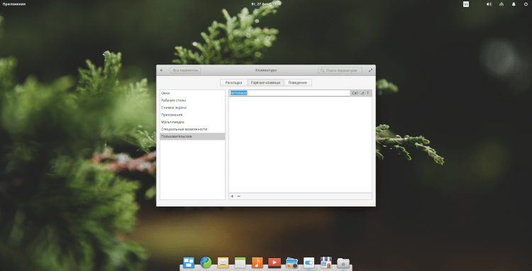532x271 pixels.
Task: Switch to the Горячие клавиши tab
Action: (266, 82)
